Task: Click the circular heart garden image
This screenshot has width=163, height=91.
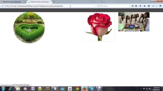Action: click(x=29, y=28)
